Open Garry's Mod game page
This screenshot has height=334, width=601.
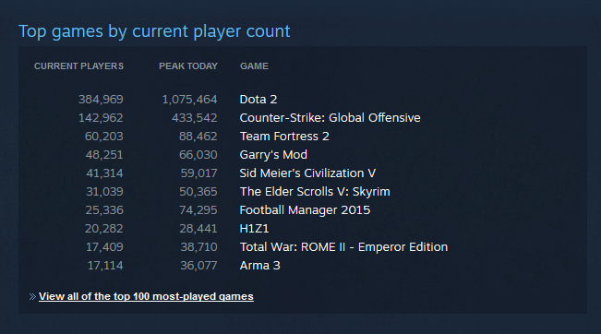pyautogui.click(x=273, y=154)
